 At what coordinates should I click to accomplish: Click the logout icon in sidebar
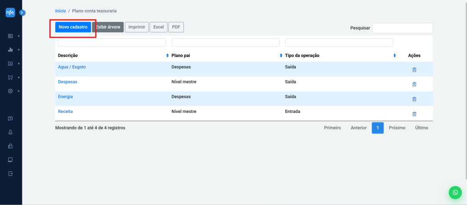pyautogui.click(x=10, y=174)
